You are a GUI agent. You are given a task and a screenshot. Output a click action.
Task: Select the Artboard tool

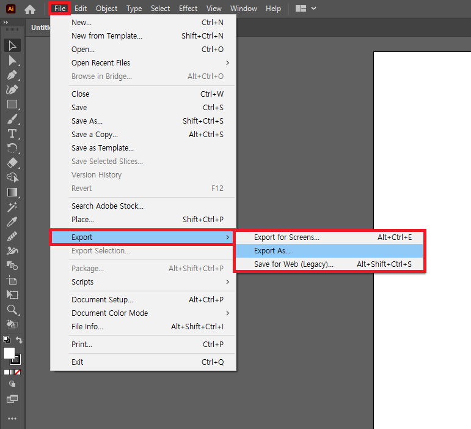[12, 280]
